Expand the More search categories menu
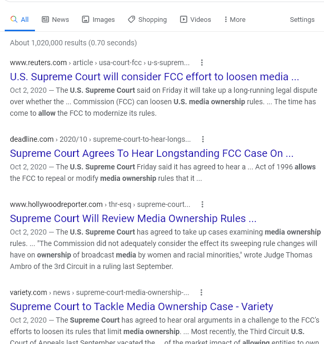The height and width of the screenshot is (344, 324). 235,19
